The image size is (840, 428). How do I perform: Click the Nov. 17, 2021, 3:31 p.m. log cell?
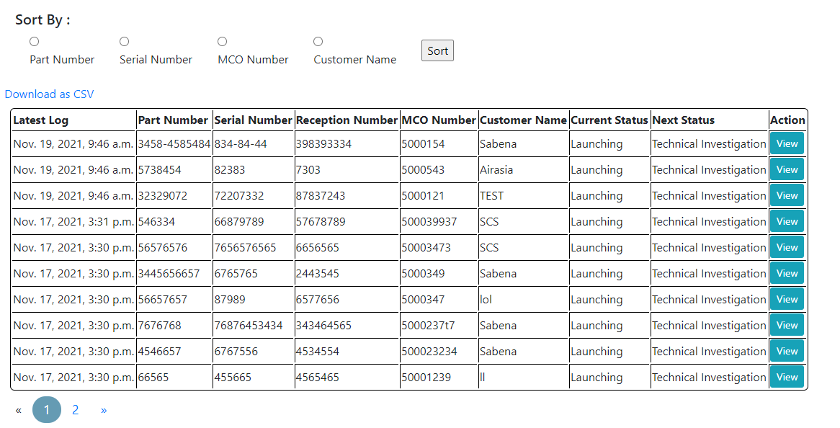[x=73, y=222]
